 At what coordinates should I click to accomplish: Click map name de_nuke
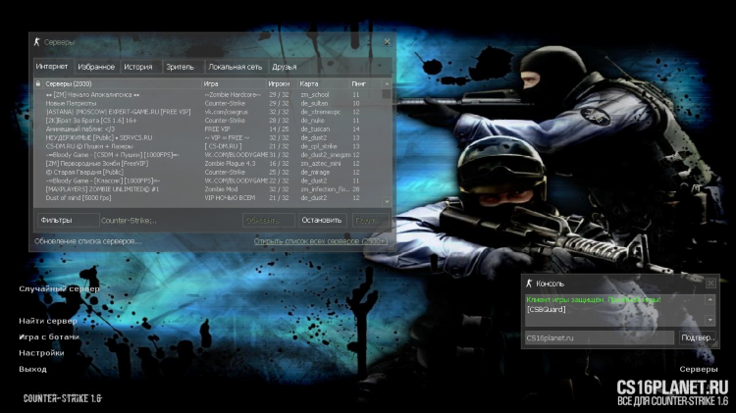[312, 121]
